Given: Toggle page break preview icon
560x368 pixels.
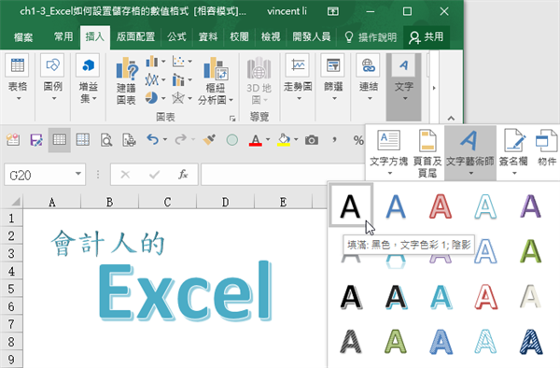Looking at the screenshot, I should click(83, 140).
